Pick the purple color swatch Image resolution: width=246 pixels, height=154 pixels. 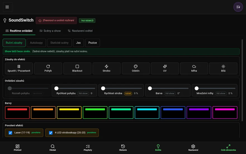[x=199, y=113]
